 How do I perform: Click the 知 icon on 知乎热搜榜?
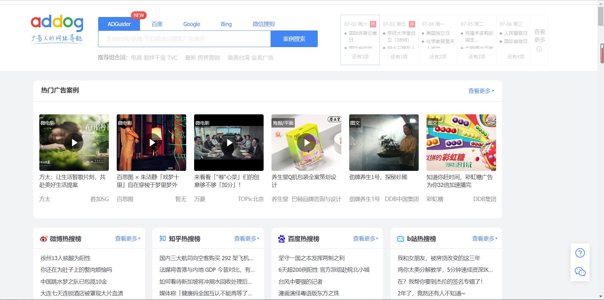tap(162, 238)
